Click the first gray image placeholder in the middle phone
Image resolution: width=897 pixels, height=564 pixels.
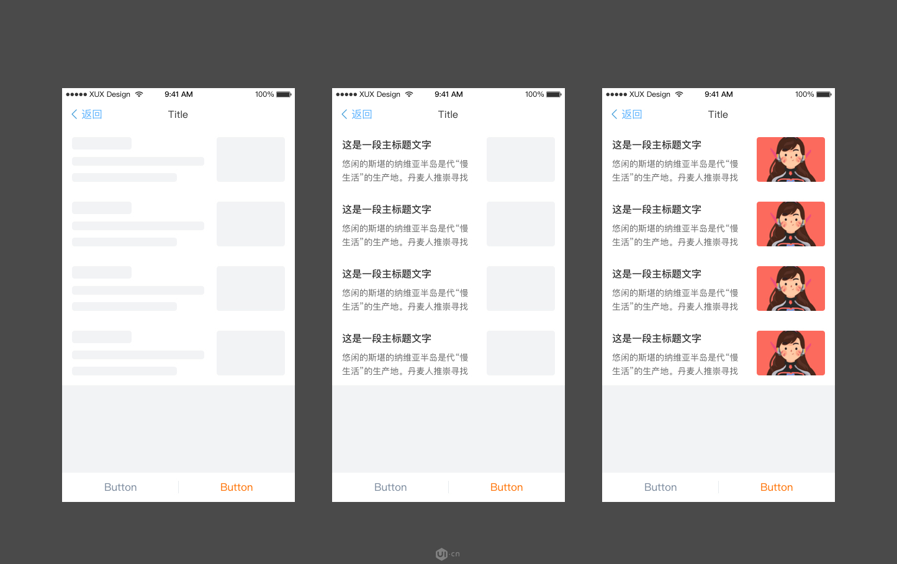[521, 159]
